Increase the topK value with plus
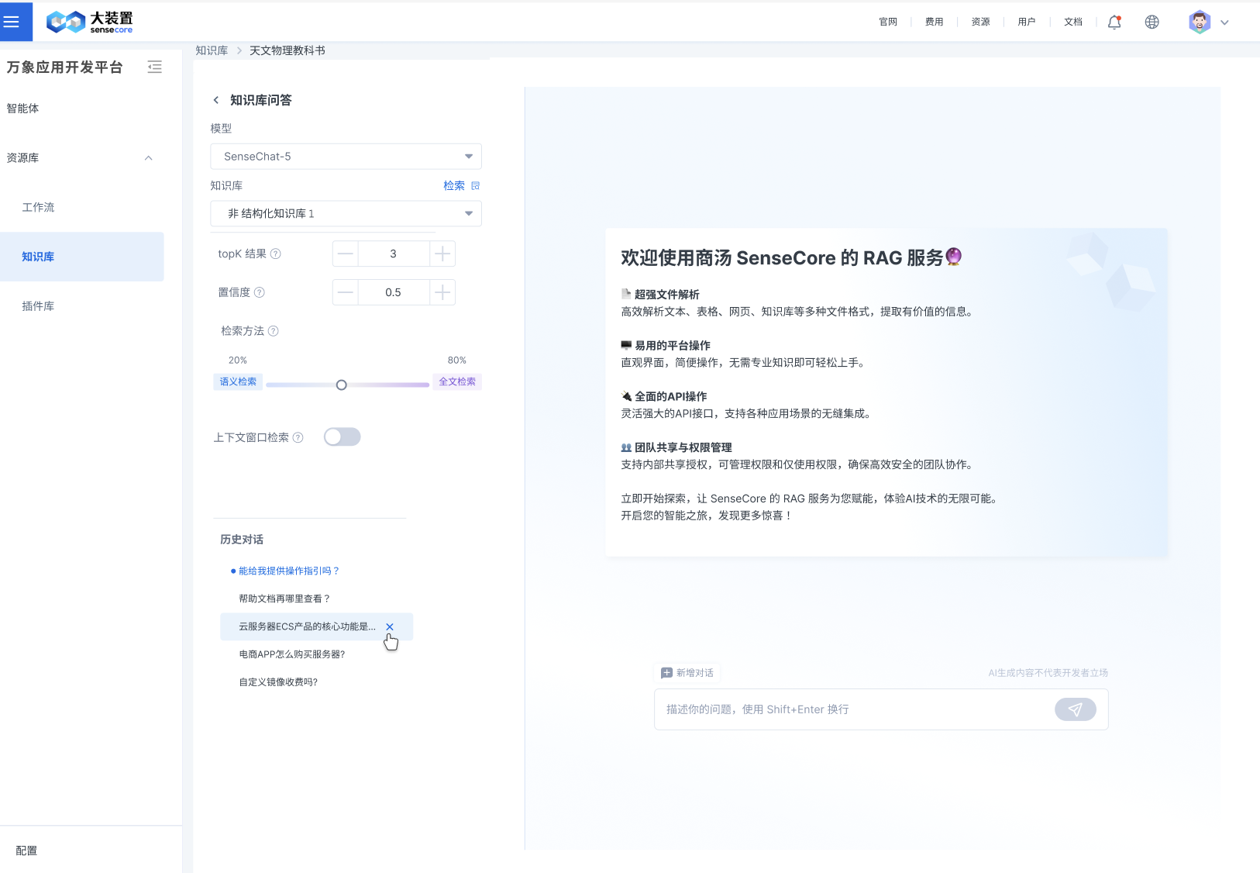 click(442, 254)
